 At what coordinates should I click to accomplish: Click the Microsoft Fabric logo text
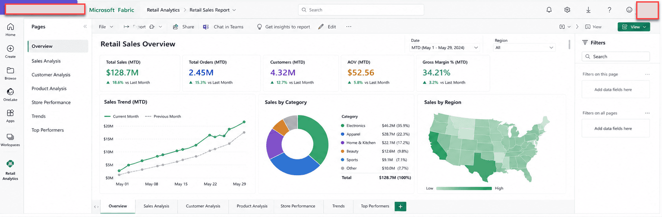(x=111, y=10)
